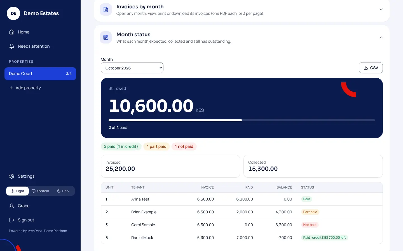Click the BALANCE column header
403x251 pixels.
click(284, 187)
